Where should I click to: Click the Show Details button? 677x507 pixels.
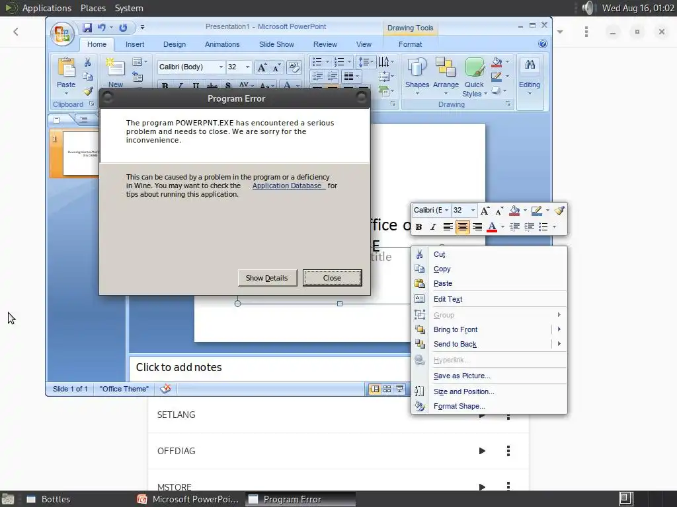coord(267,278)
